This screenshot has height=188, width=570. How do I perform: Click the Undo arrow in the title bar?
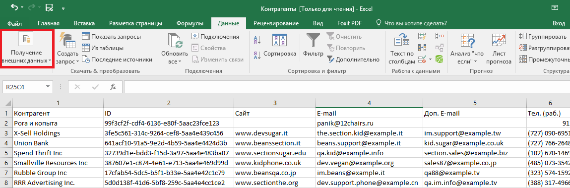[14, 7]
